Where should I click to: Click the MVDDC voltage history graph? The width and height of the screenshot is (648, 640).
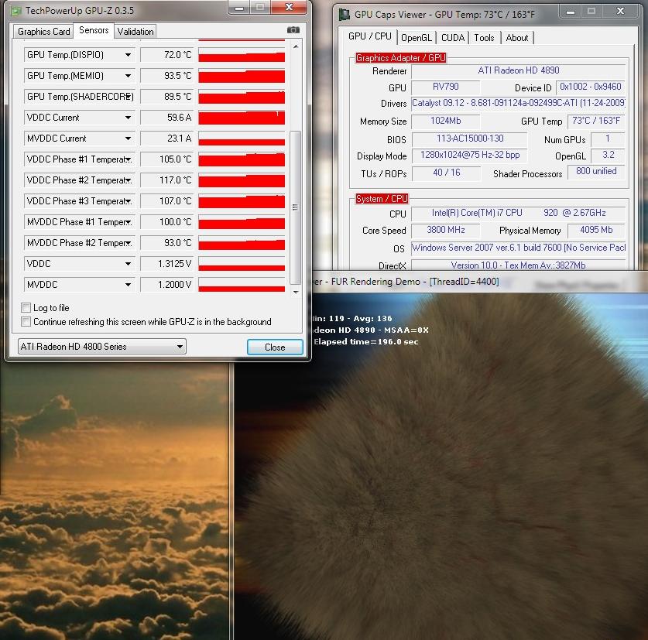(242, 285)
